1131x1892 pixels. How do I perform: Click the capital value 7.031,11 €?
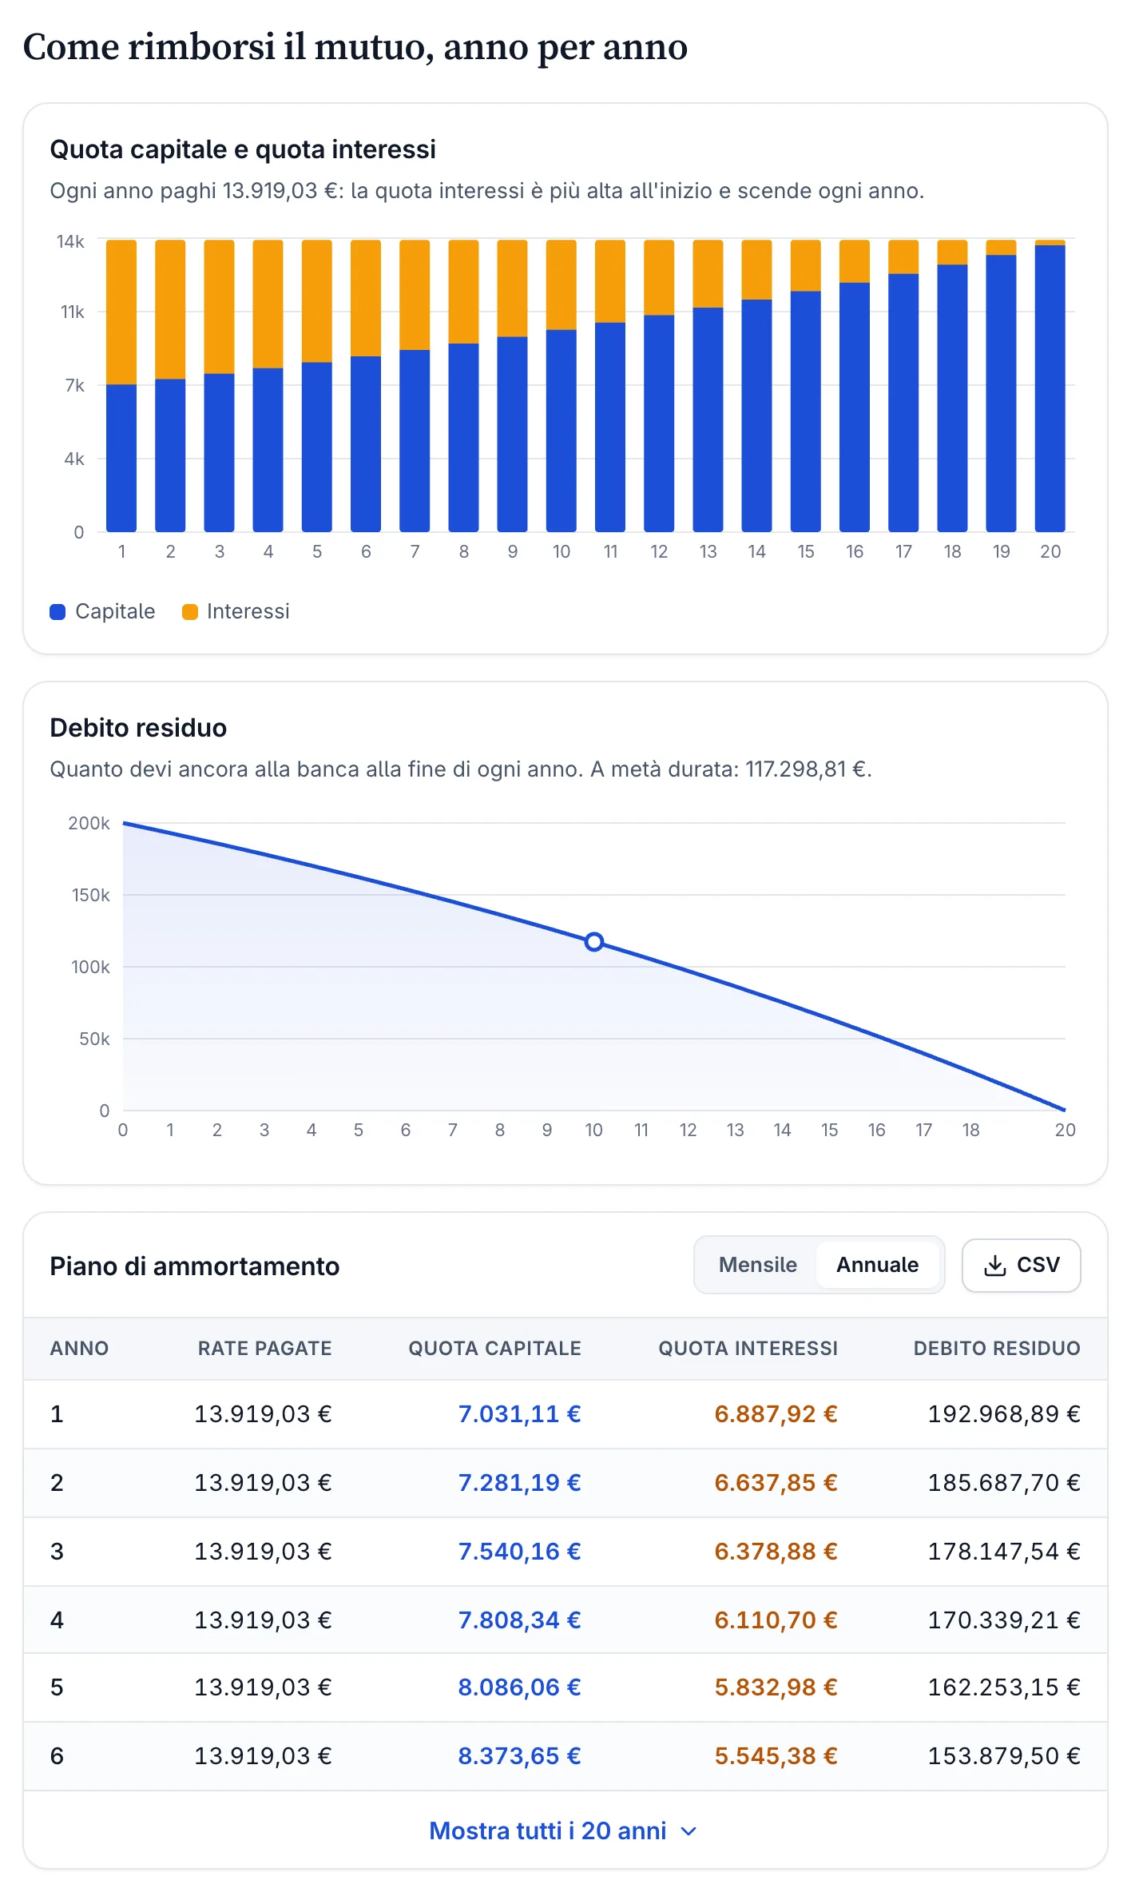coord(519,1414)
